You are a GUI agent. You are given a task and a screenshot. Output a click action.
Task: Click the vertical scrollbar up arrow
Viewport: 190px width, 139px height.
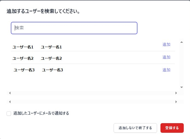pyautogui.click(x=181, y=42)
